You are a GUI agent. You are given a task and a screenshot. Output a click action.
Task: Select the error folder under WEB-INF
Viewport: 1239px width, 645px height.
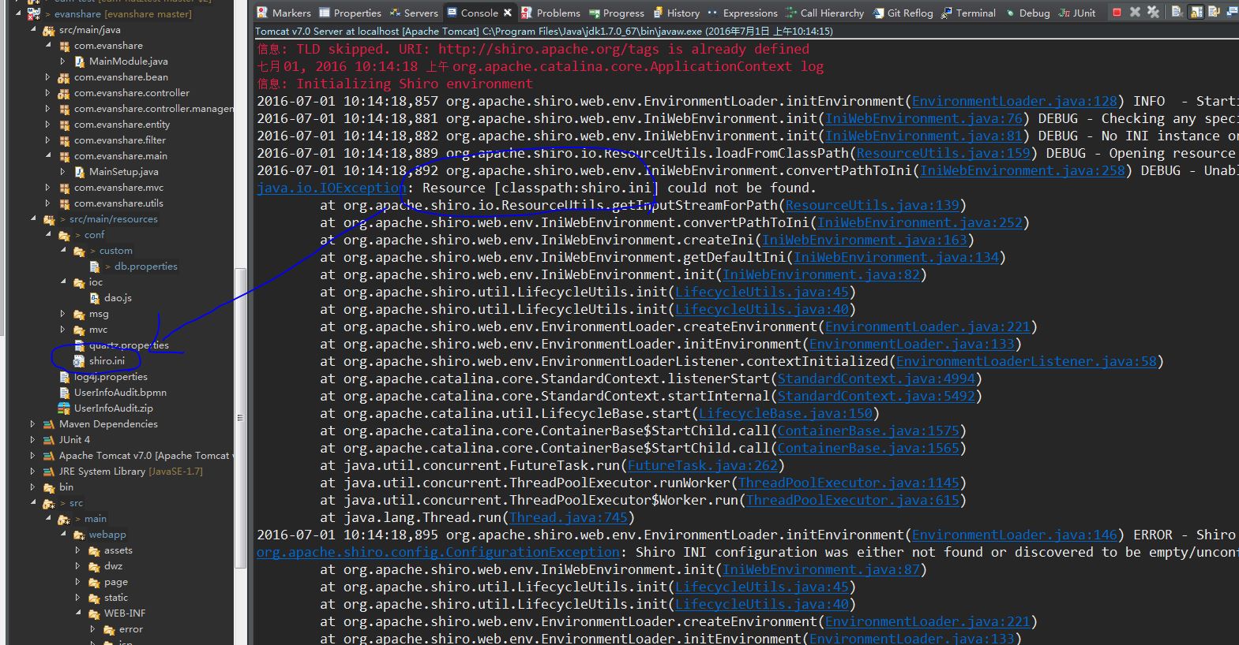(131, 629)
